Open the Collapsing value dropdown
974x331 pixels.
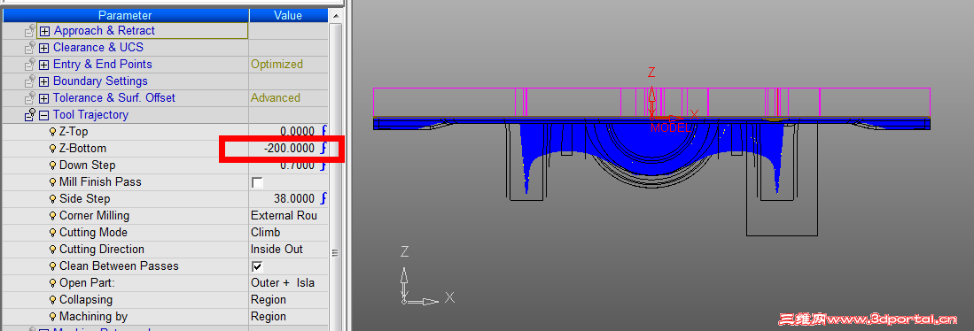(x=289, y=299)
